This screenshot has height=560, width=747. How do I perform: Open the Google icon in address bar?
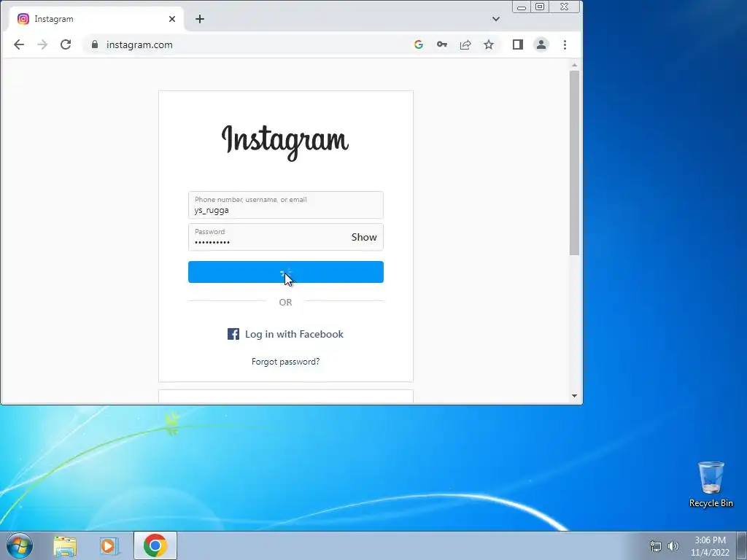419,44
